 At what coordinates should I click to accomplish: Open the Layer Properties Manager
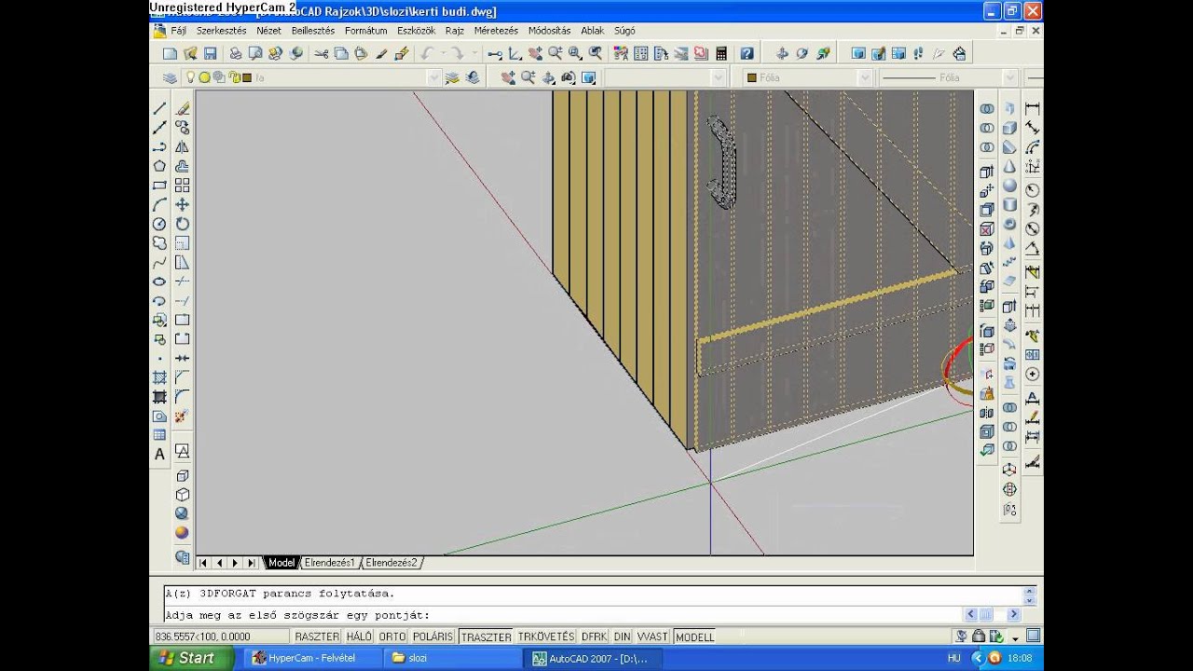(170, 78)
